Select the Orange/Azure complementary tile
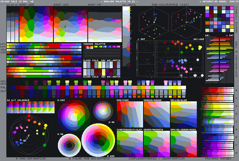The image size is (239, 161). (156, 114)
